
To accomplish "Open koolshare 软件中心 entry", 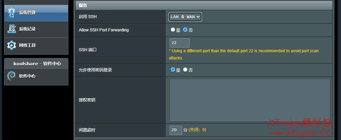I will point(27,76).
